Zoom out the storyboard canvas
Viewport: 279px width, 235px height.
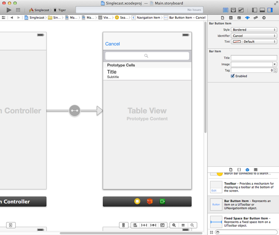174,225
